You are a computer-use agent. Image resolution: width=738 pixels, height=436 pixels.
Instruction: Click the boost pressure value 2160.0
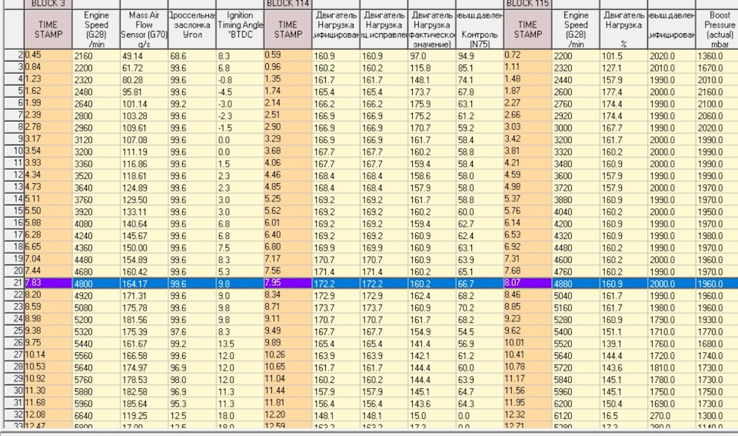point(716,92)
